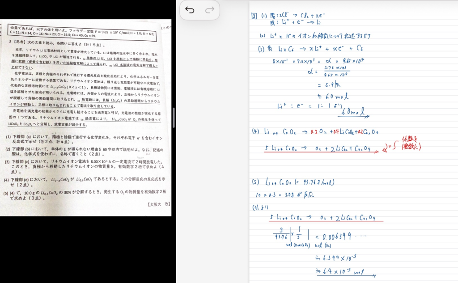Click the red underlined equation in answer (4)
The height and width of the screenshot is (283, 458).
pos(319,149)
